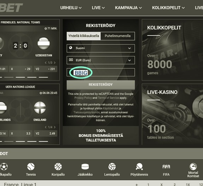
Task: Click the 2 : 0 live score
Action: click(x=20, y=46)
